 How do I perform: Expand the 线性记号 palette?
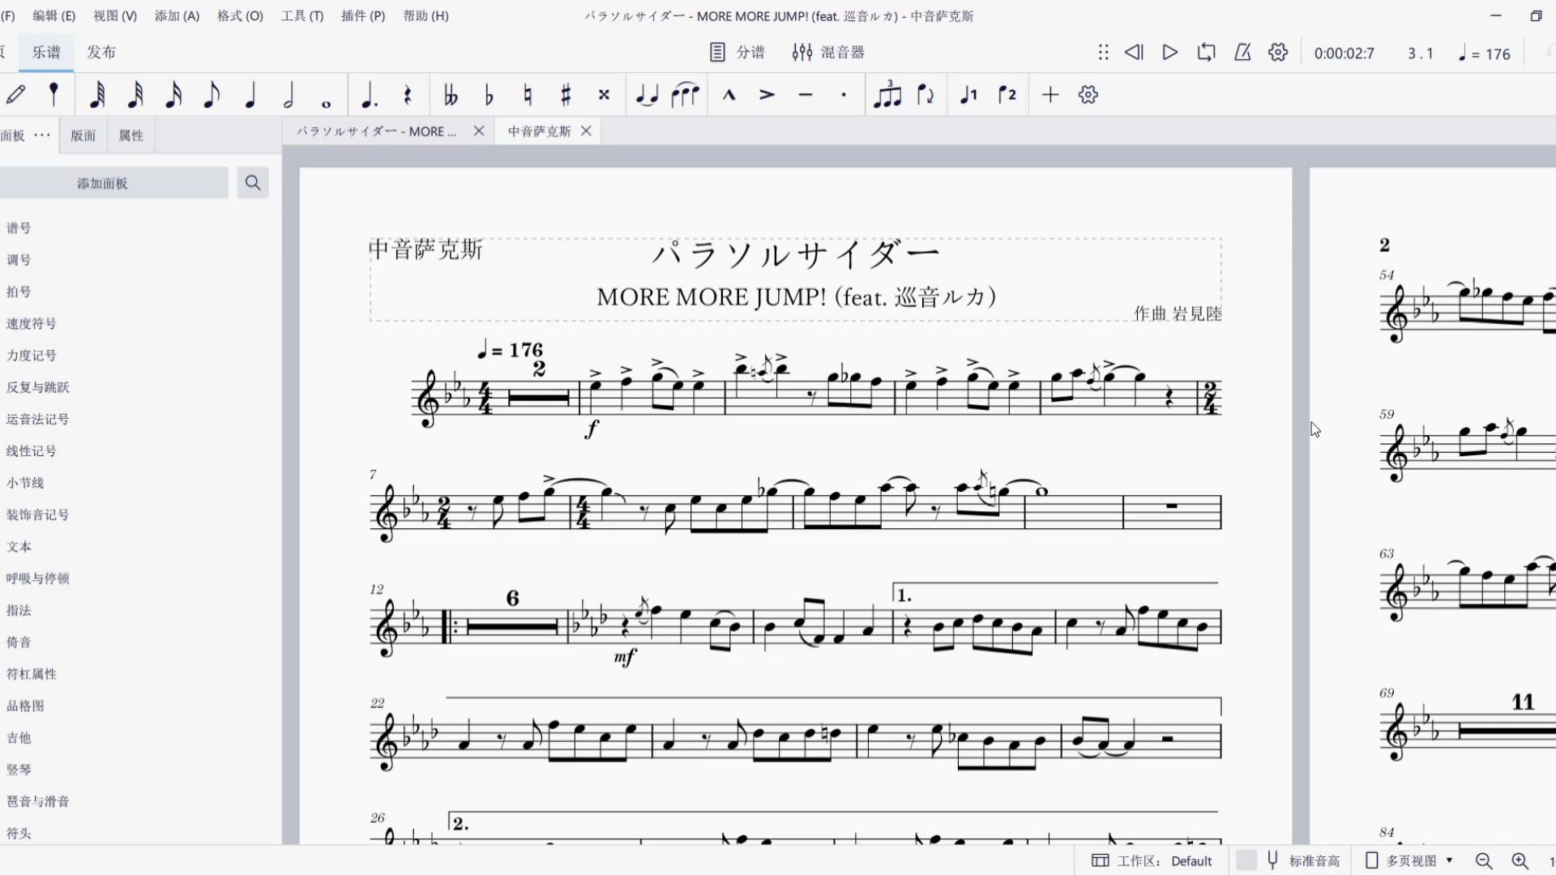(32, 451)
